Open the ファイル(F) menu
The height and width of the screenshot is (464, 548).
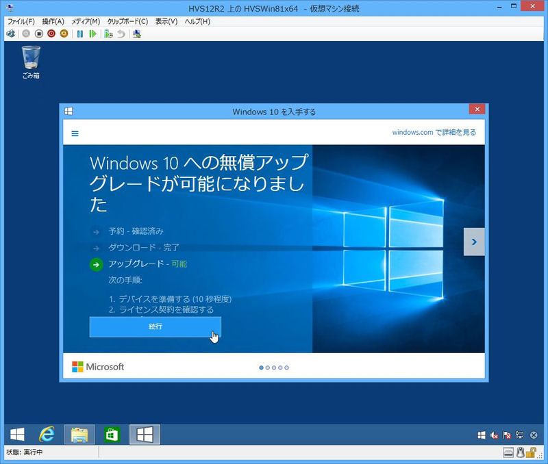[21, 21]
